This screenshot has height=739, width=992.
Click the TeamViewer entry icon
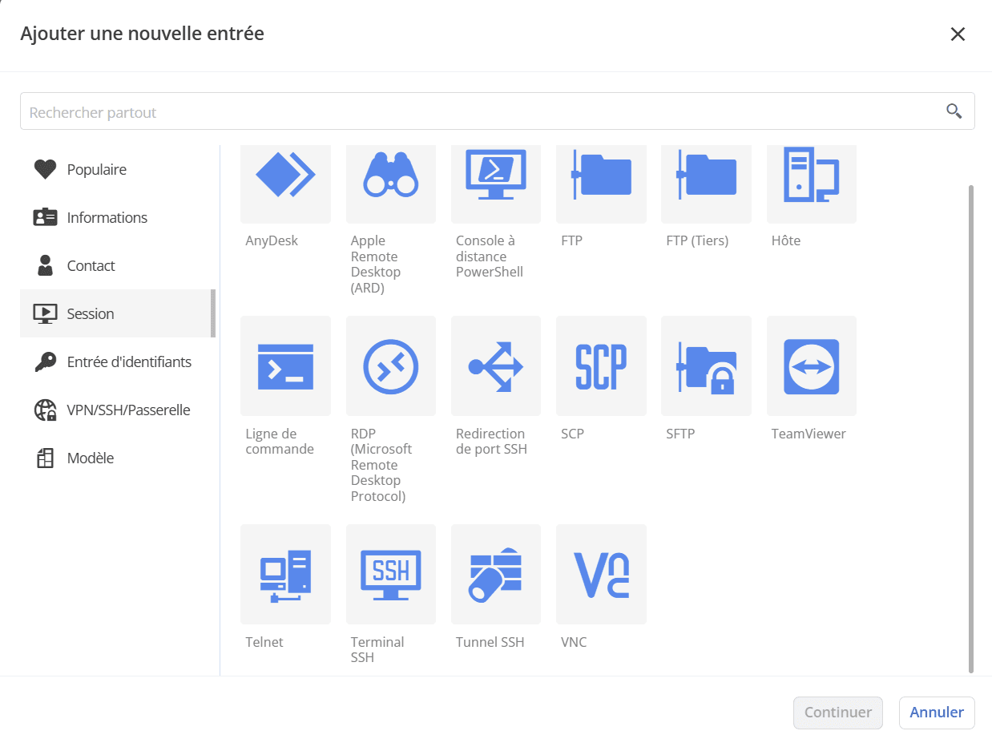(811, 366)
